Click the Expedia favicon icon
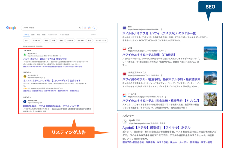Viewport: 227px width, 151px height. pyautogui.click(x=25, y=77)
